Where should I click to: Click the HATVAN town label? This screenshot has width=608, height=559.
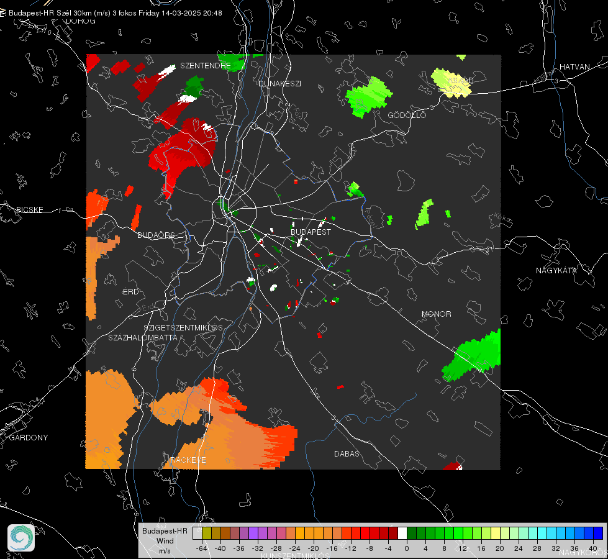[574, 66]
